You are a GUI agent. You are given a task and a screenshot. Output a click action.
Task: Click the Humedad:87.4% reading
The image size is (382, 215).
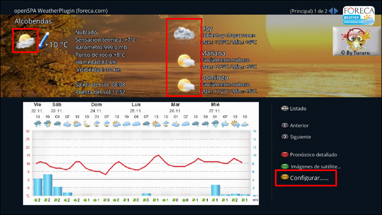95,62
